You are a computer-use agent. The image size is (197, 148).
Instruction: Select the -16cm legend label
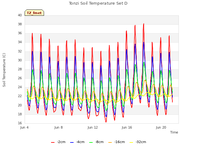click(120, 142)
